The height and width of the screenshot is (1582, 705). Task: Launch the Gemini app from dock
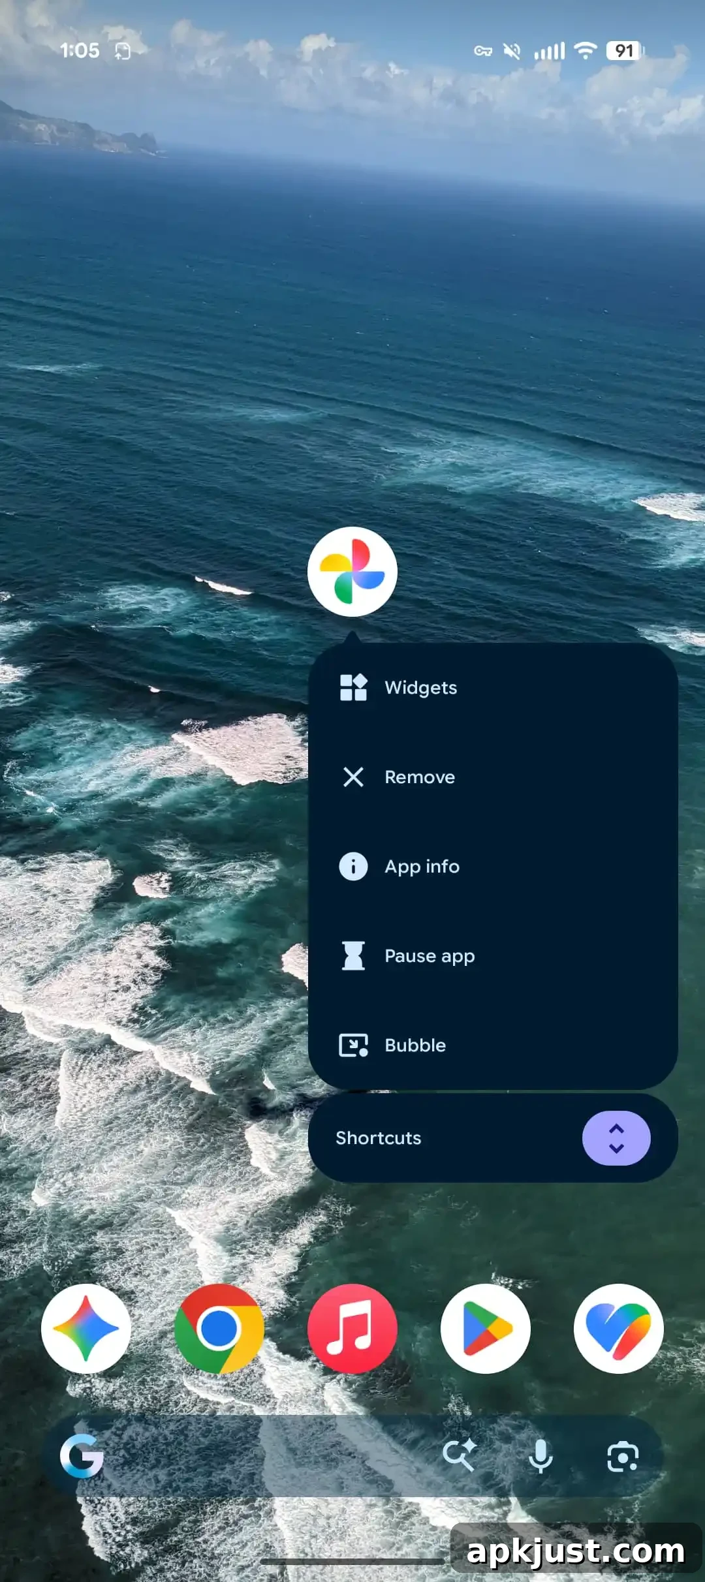[x=86, y=1329]
